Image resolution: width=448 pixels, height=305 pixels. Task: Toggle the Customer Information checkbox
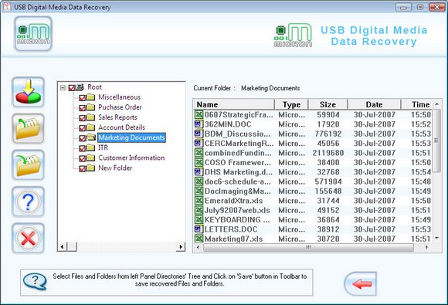83,158
